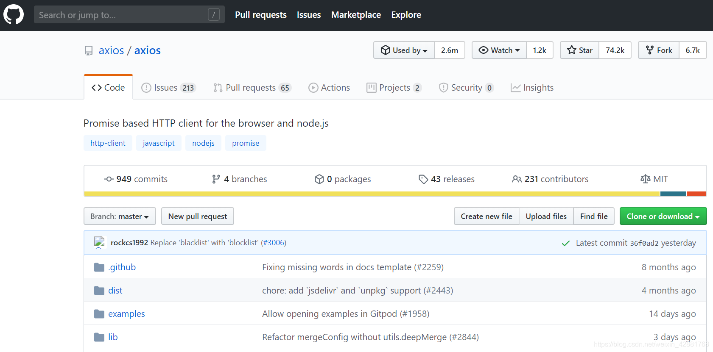Open commit 'Fixing missing words in docs template'

(x=353, y=267)
